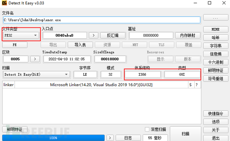The image size is (230, 141).
Task: Open the 选项 options button
Action: pyautogui.click(x=215, y=122)
